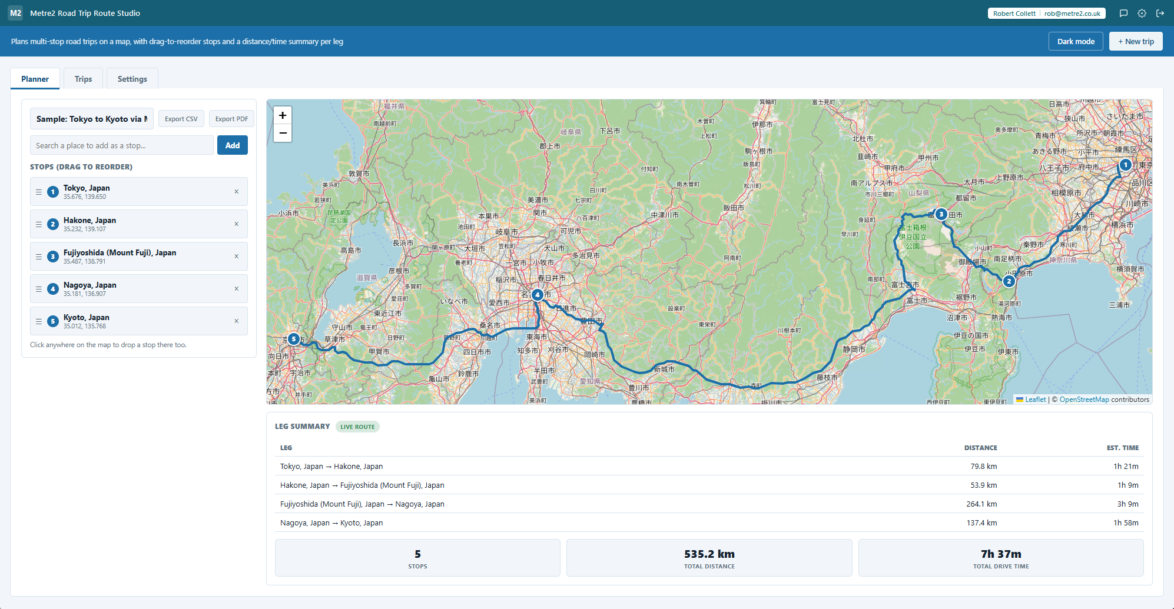Open the OpenStreetMap attribution link
This screenshot has width=1174, height=609.
1084,400
